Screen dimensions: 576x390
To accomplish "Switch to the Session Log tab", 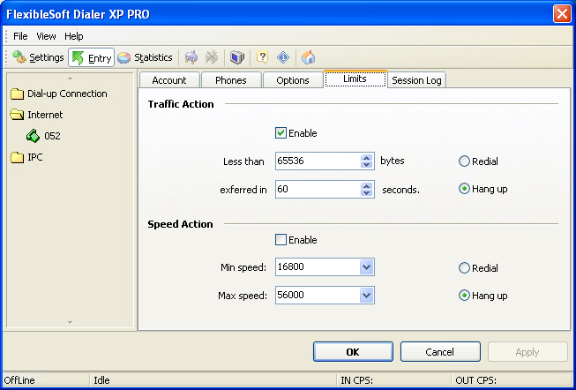I will [x=416, y=80].
